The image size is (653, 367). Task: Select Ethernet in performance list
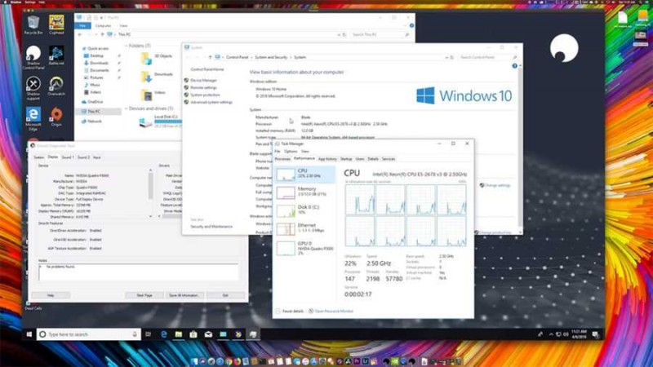pyautogui.click(x=304, y=228)
